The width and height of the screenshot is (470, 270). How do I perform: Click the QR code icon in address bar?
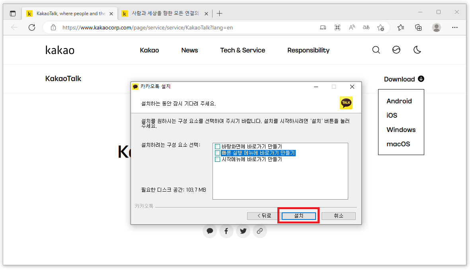click(337, 27)
